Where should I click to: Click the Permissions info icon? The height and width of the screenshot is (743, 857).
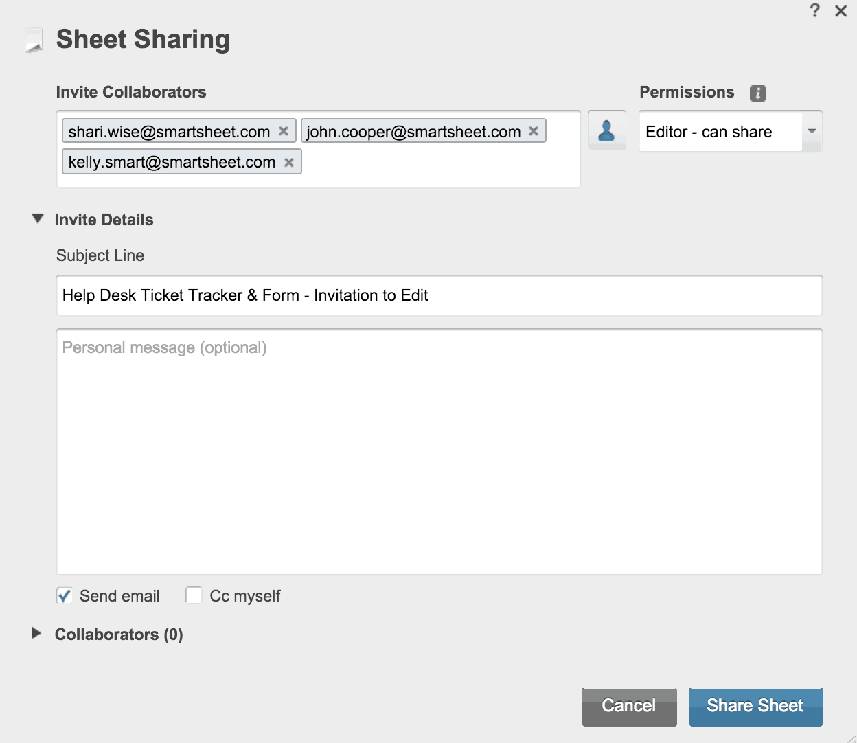pos(757,93)
